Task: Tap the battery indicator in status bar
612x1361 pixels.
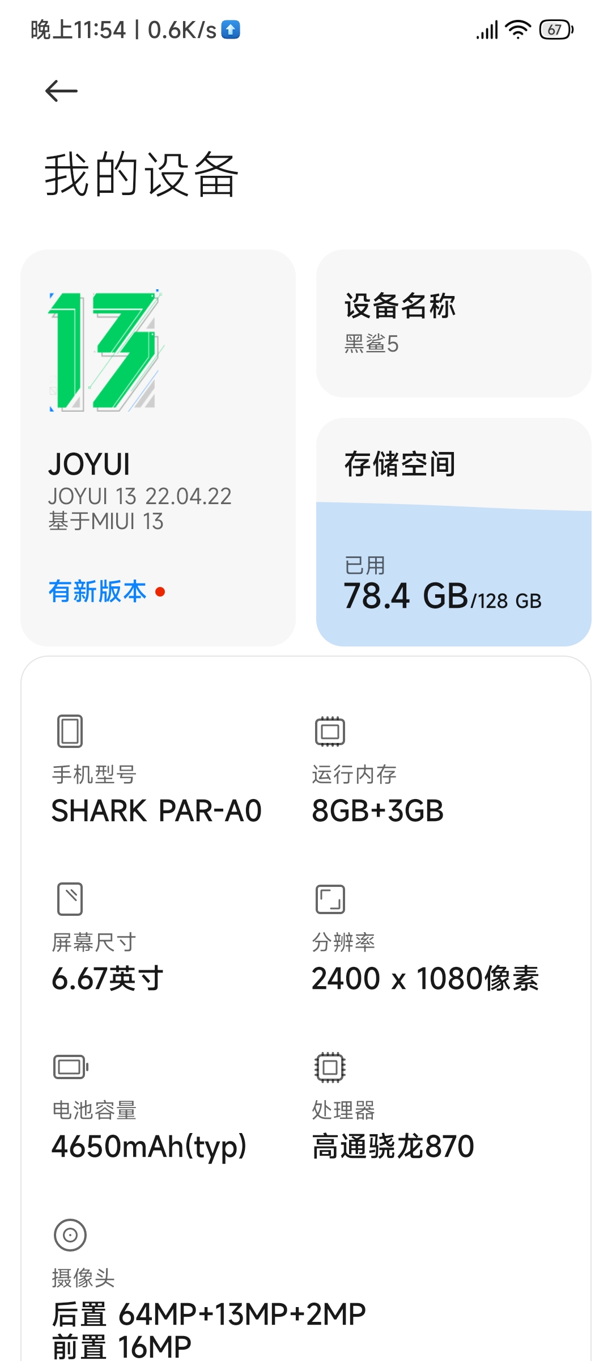Action: click(556, 29)
